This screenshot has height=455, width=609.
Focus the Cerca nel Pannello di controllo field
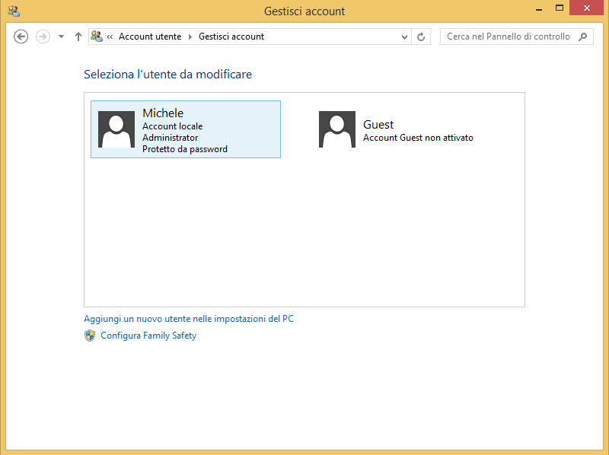click(508, 37)
